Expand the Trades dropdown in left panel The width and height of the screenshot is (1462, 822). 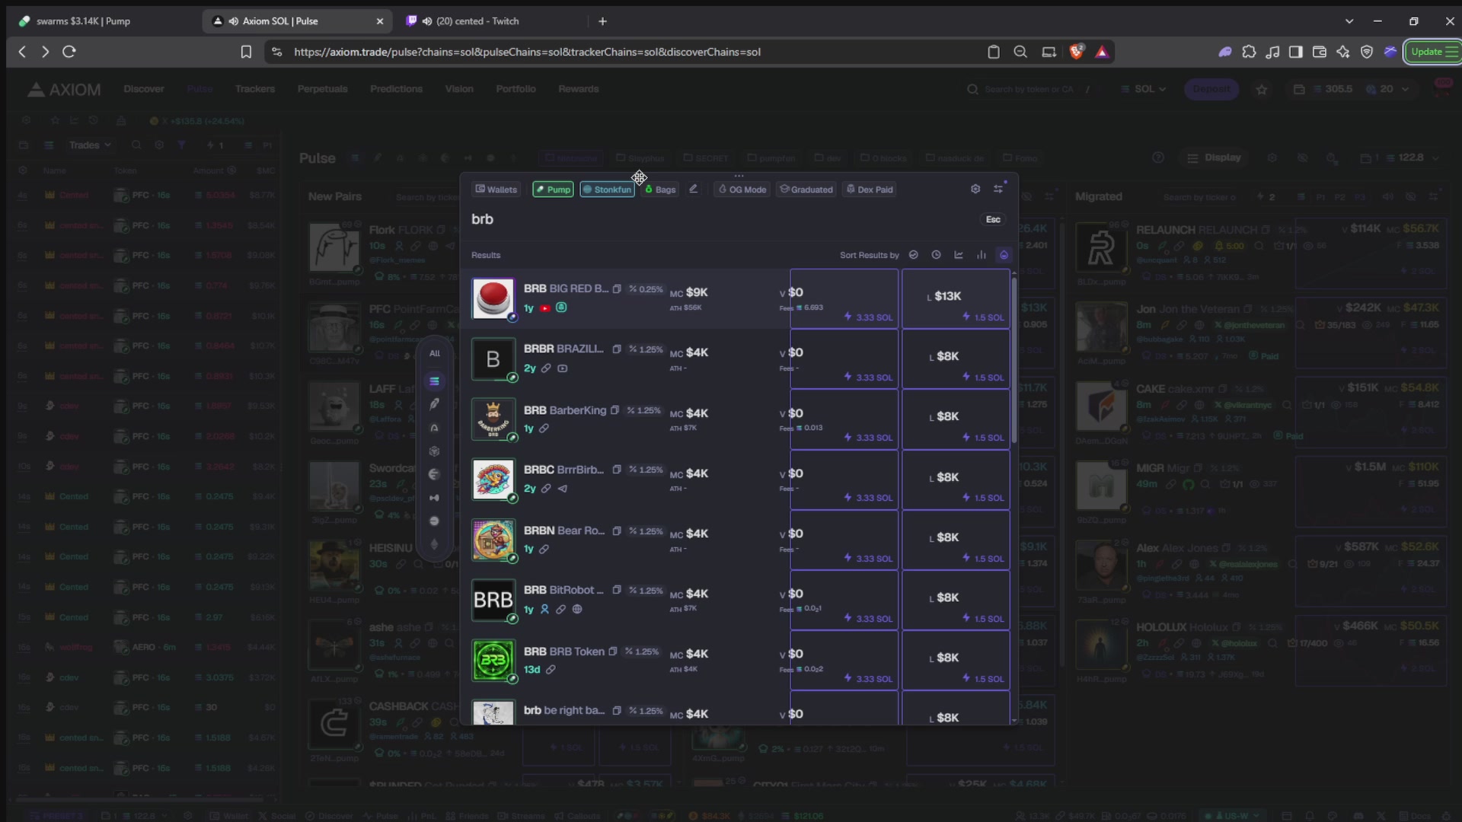90,145
